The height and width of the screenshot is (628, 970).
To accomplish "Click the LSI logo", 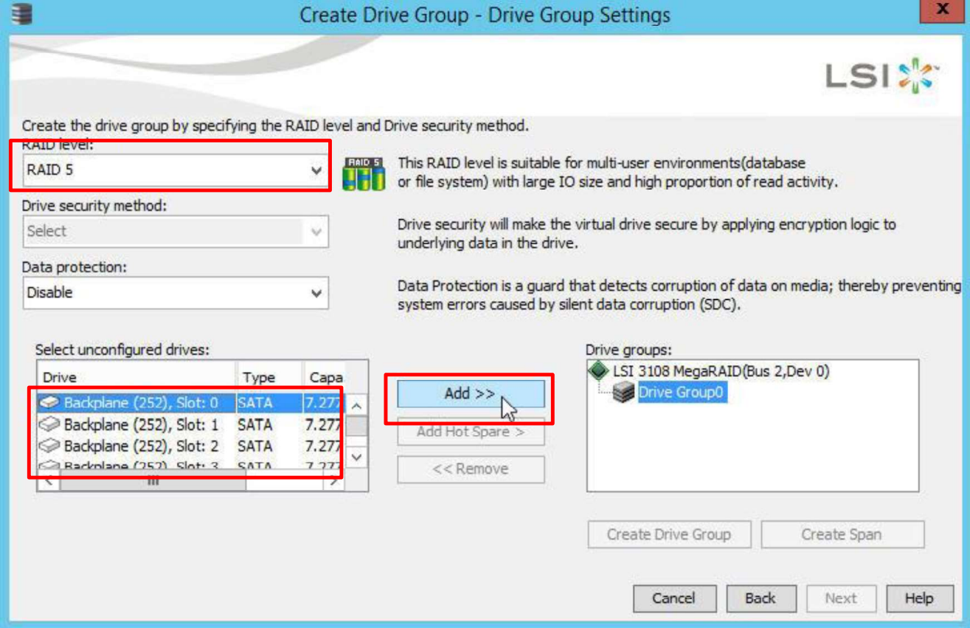I will [881, 76].
